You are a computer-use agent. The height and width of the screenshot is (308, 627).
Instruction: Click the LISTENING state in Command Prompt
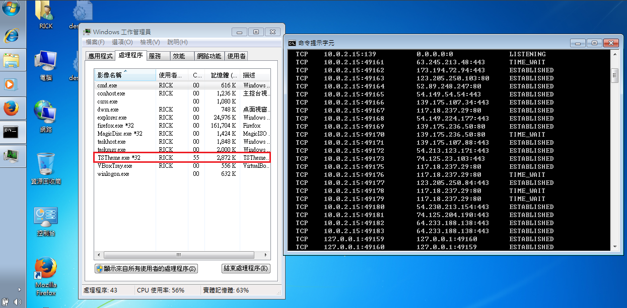tap(527, 54)
